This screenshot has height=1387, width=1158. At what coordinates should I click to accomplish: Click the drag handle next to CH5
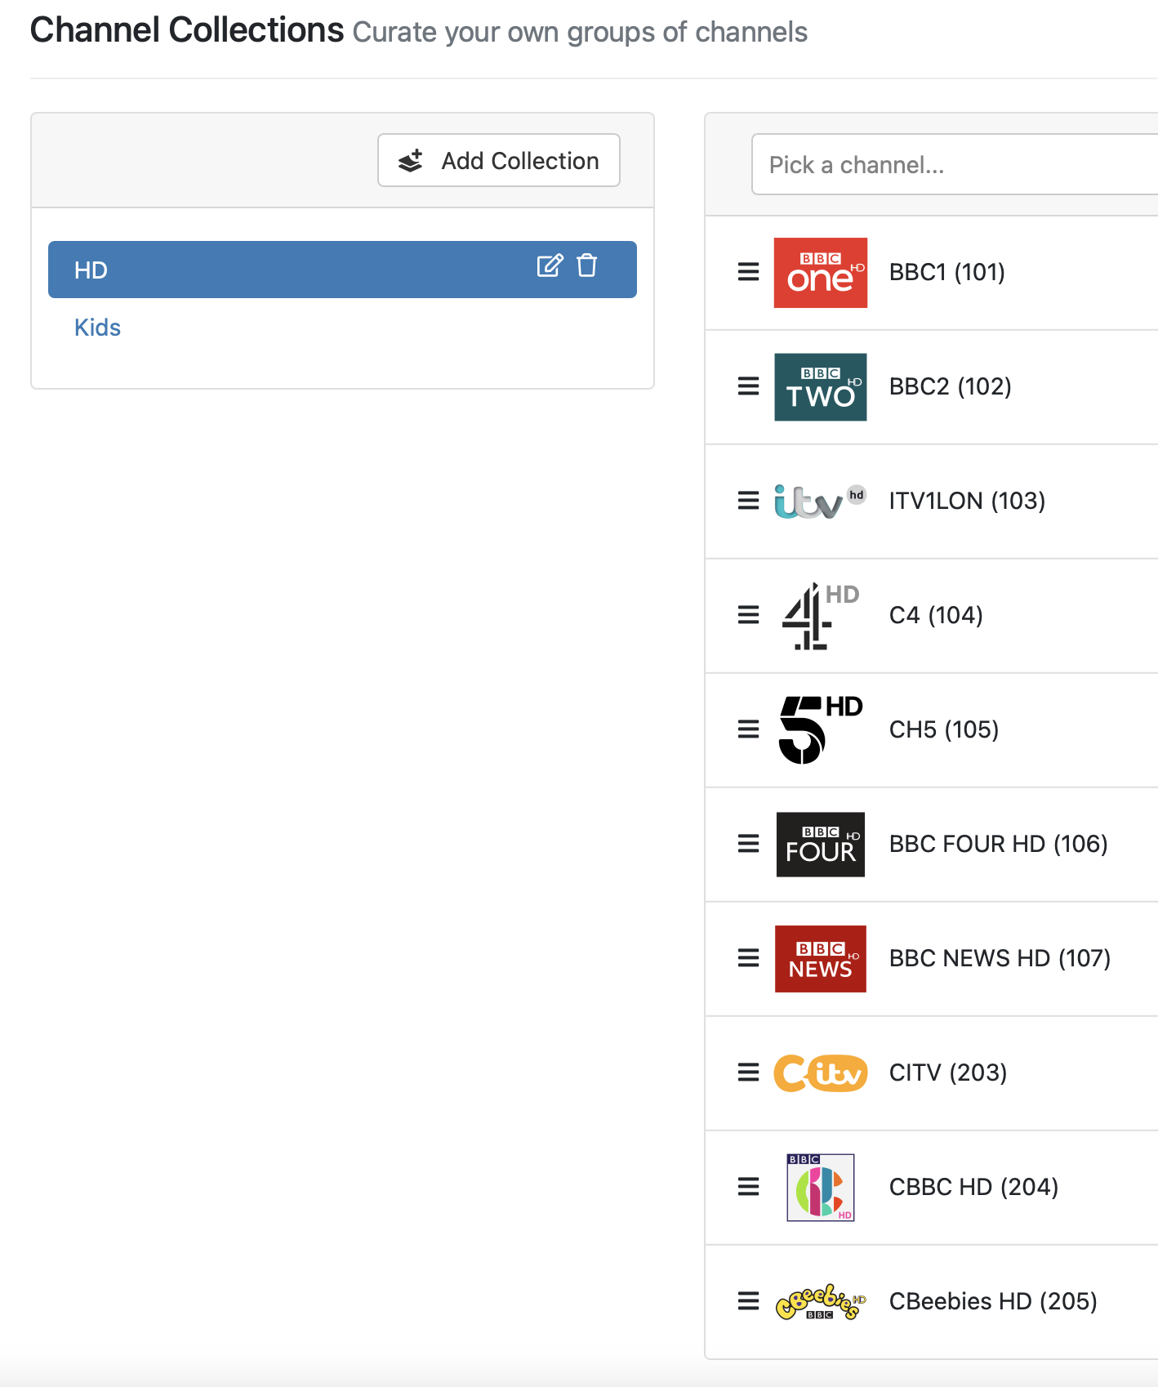coord(748,729)
